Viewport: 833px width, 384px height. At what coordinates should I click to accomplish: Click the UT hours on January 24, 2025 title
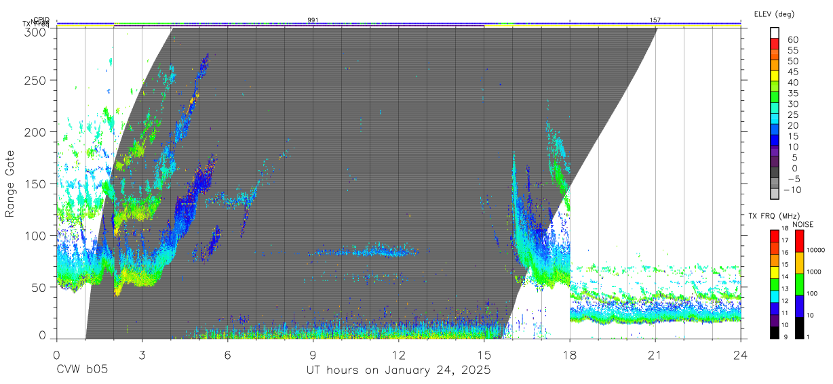click(x=398, y=370)
